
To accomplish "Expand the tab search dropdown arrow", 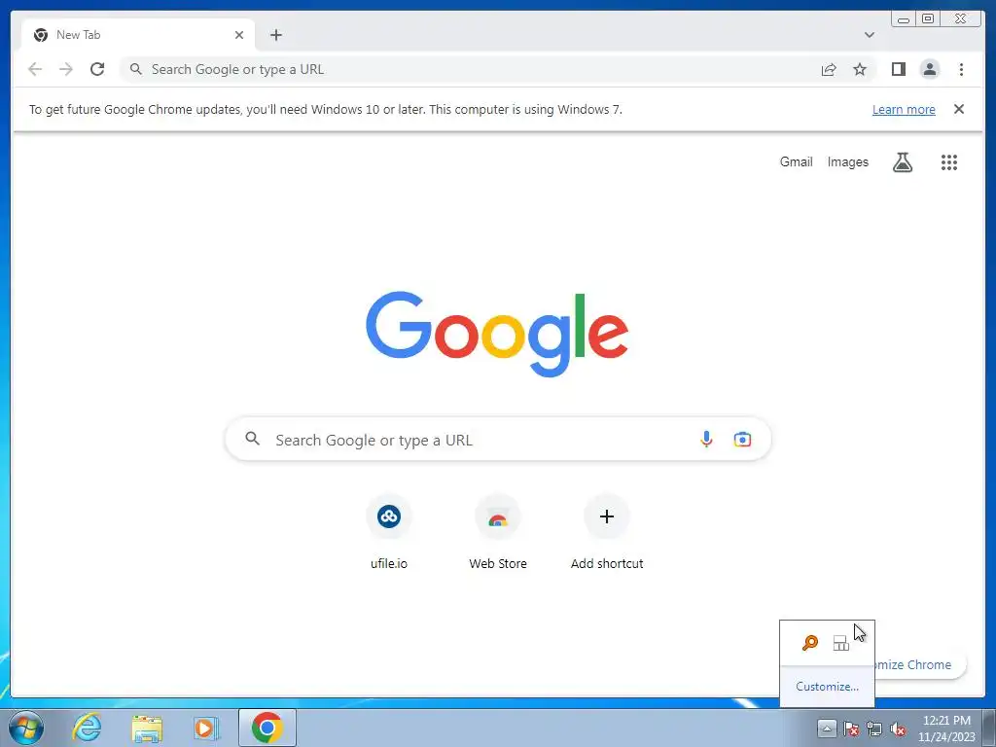I will pyautogui.click(x=869, y=35).
